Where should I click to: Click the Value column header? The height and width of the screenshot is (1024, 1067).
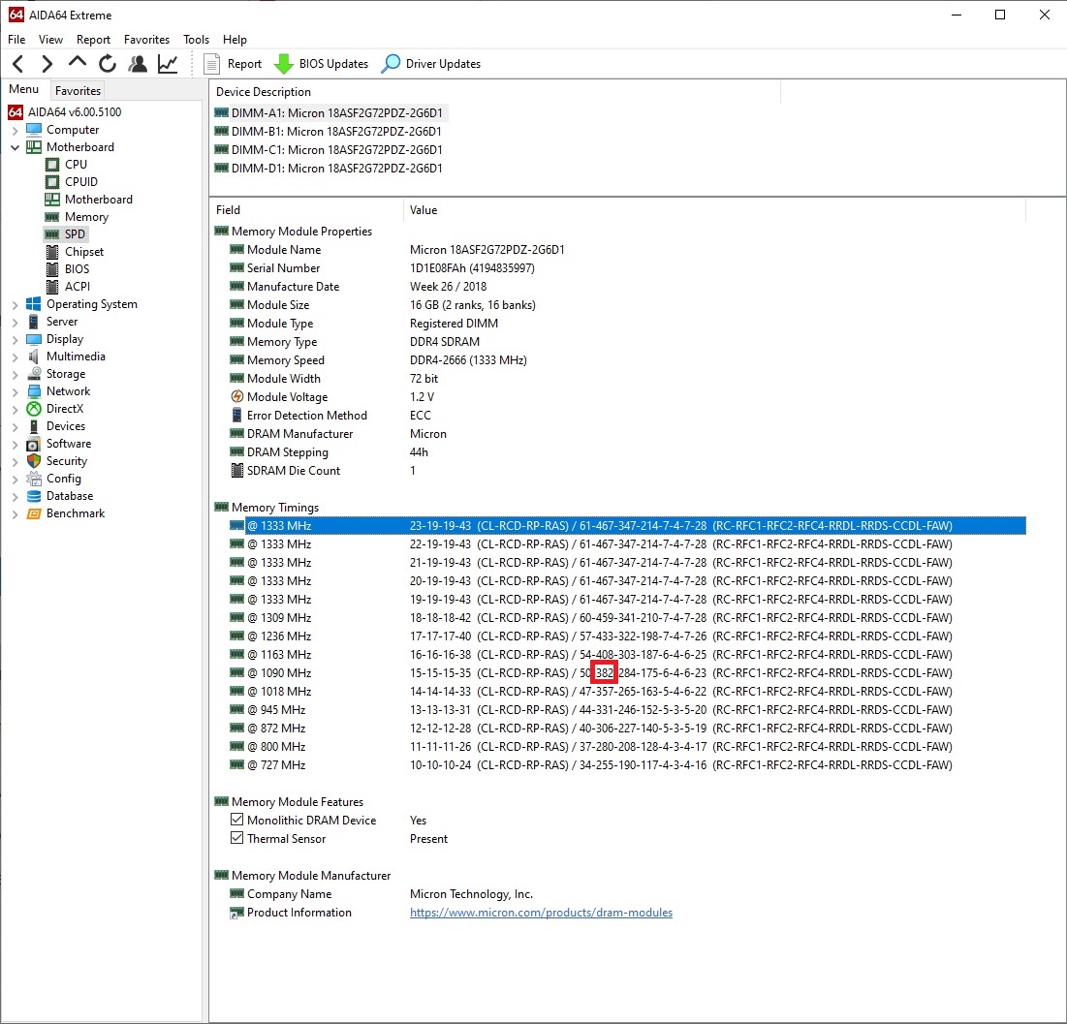pyautogui.click(x=714, y=210)
